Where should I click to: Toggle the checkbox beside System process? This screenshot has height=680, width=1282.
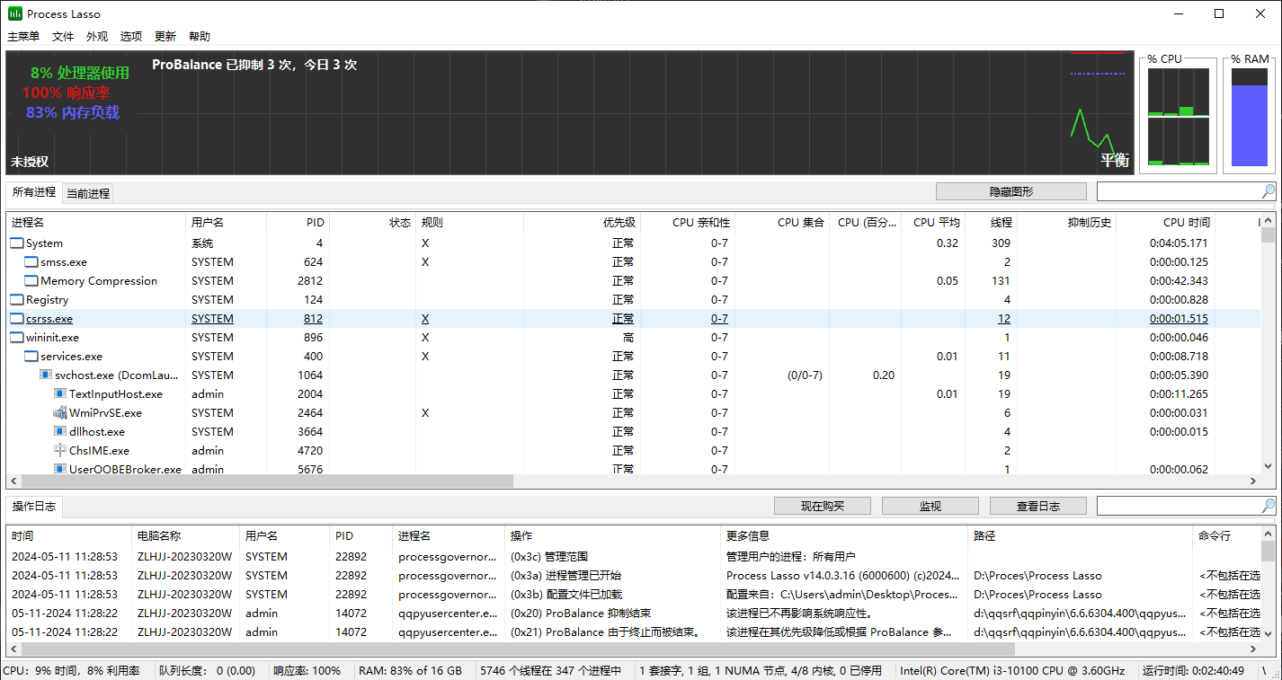[15, 243]
